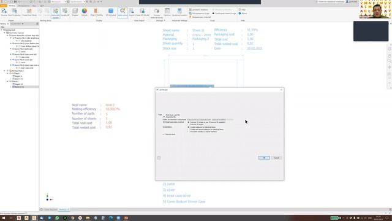
Task: Click the folder for assembly components path field
Action: coord(210,120)
